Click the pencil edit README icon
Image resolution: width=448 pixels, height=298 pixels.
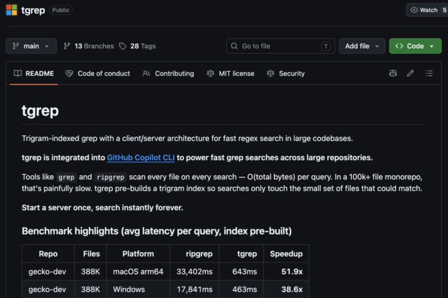click(410, 73)
